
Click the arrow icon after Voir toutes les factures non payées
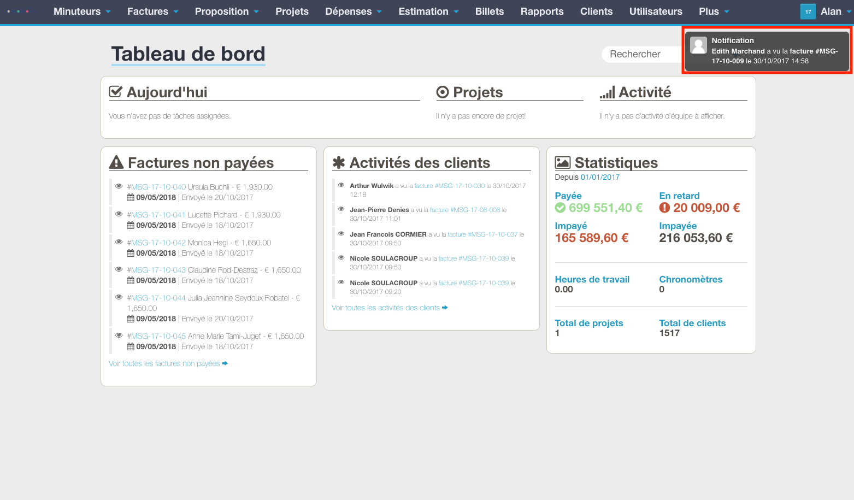[x=225, y=363]
